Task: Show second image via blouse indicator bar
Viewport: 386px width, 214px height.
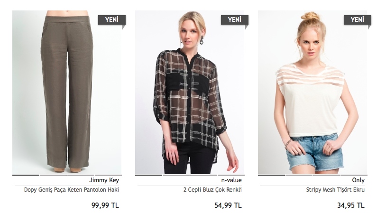Action: pyautogui.click(x=176, y=176)
